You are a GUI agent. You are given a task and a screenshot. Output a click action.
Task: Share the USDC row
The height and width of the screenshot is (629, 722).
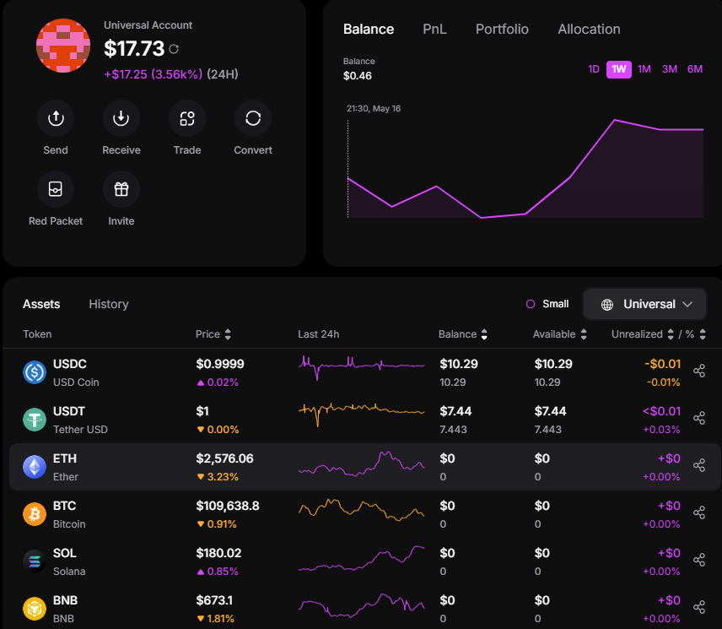point(699,371)
